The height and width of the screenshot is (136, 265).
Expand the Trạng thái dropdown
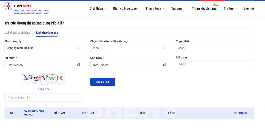[215, 48]
